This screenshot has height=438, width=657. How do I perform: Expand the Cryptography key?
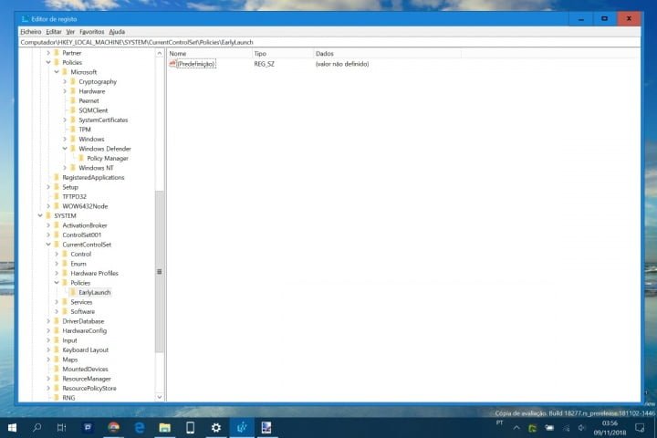pos(65,81)
